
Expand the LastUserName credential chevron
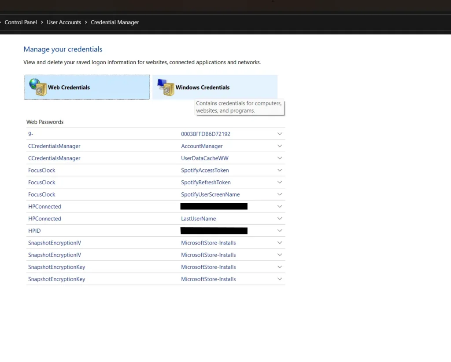pyautogui.click(x=280, y=219)
